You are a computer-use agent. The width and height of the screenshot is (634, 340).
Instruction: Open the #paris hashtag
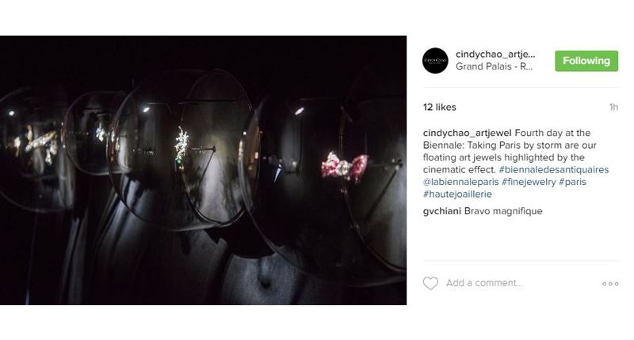coord(572,182)
